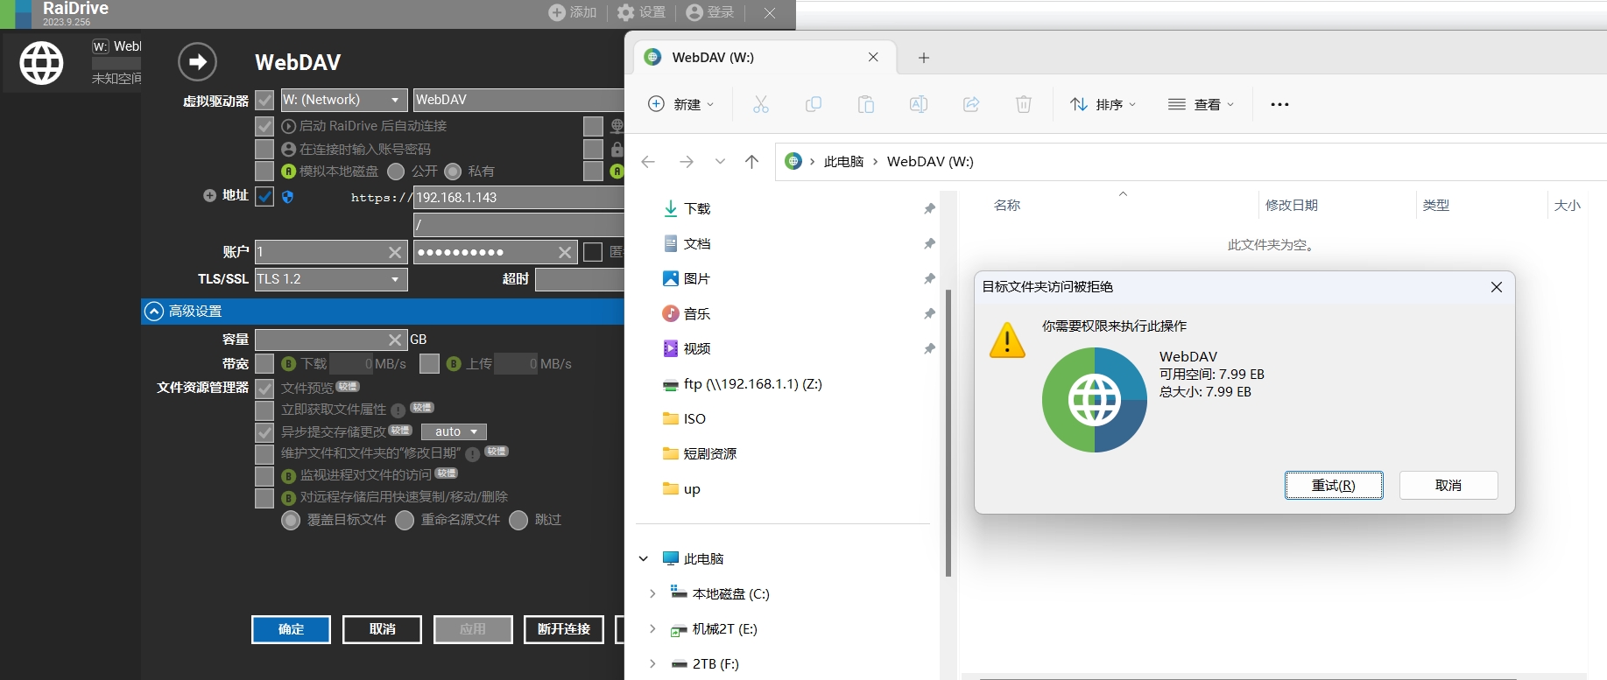The height and width of the screenshot is (680, 1607).
Task: Open the View dropdown in Explorer
Action: pos(1201,104)
